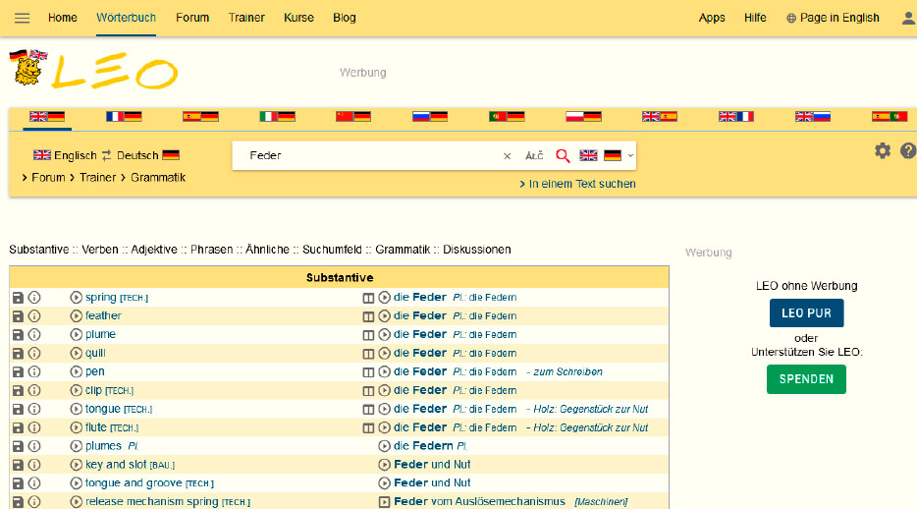Open the settings gear
This screenshot has height=509, width=917.
point(883,151)
